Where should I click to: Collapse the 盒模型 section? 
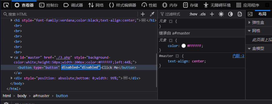pos(249,49)
